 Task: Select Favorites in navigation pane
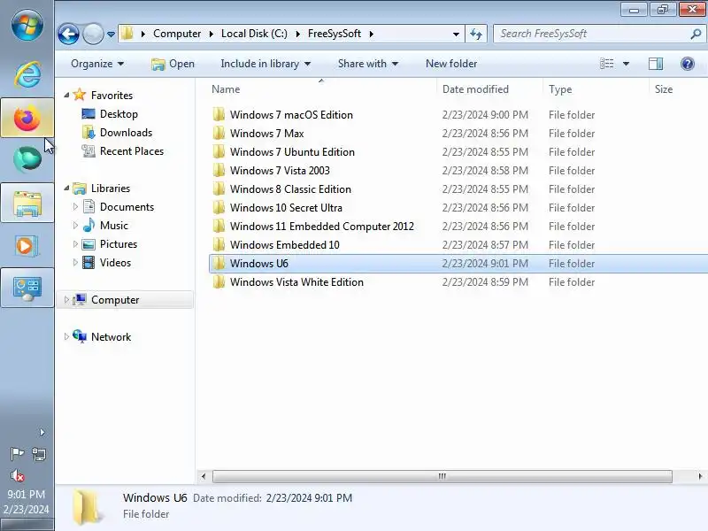[112, 96]
